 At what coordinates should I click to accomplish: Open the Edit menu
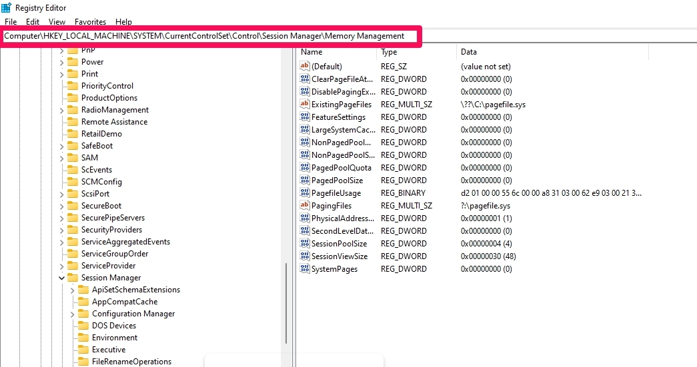[33, 22]
